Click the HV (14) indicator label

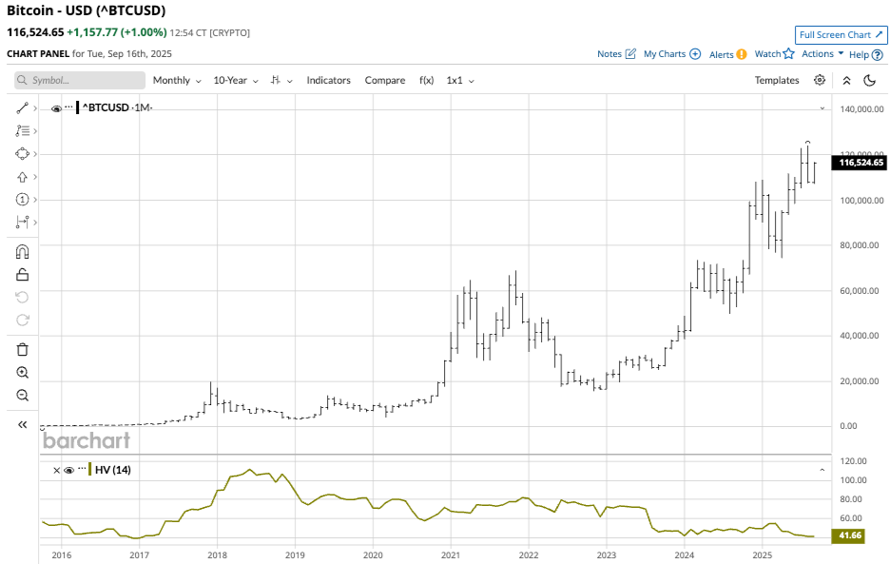click(113, 470)
